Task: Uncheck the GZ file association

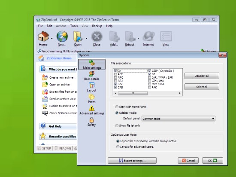Action: click(x=149, y=74)
